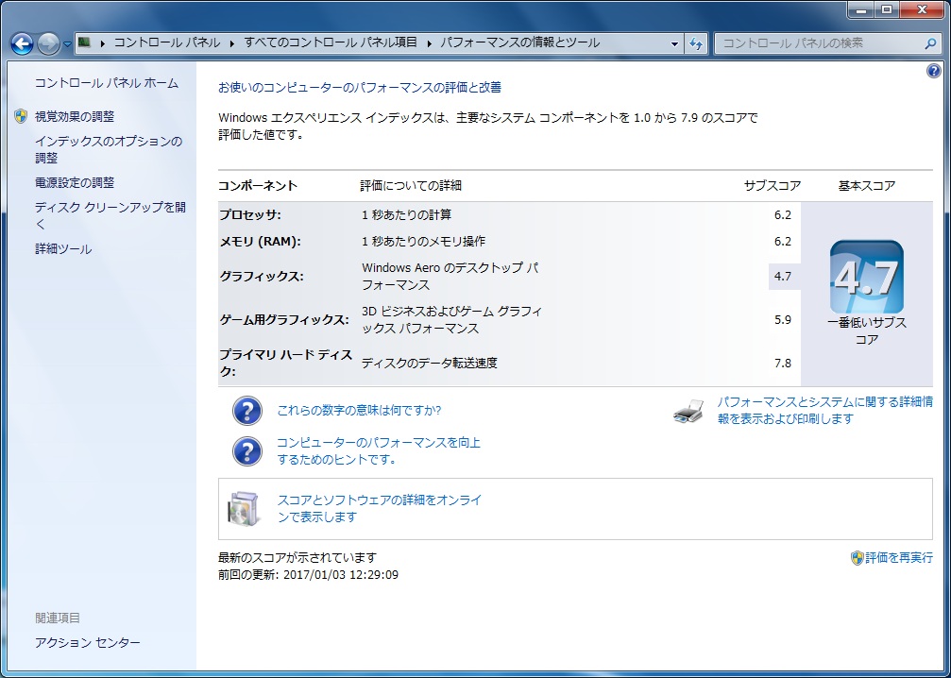951x678 pixels.
Task: Click 評価を再実行 to re-run assessment
Action: (899, 558)
